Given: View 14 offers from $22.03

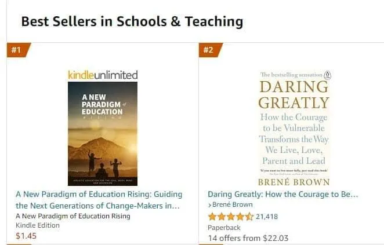Looking at the screenshot, I should tap(248, 238).
